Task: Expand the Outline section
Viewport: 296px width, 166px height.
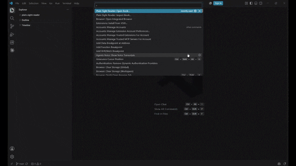Action: pos(24,20)
